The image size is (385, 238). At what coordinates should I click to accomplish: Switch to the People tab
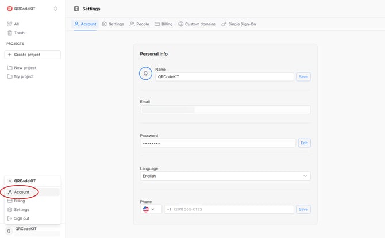[x=139, y=24]
